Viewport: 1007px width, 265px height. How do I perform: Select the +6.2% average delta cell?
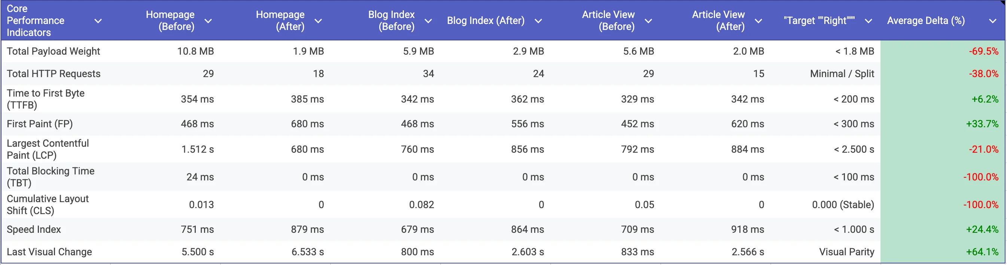point(985,99)
